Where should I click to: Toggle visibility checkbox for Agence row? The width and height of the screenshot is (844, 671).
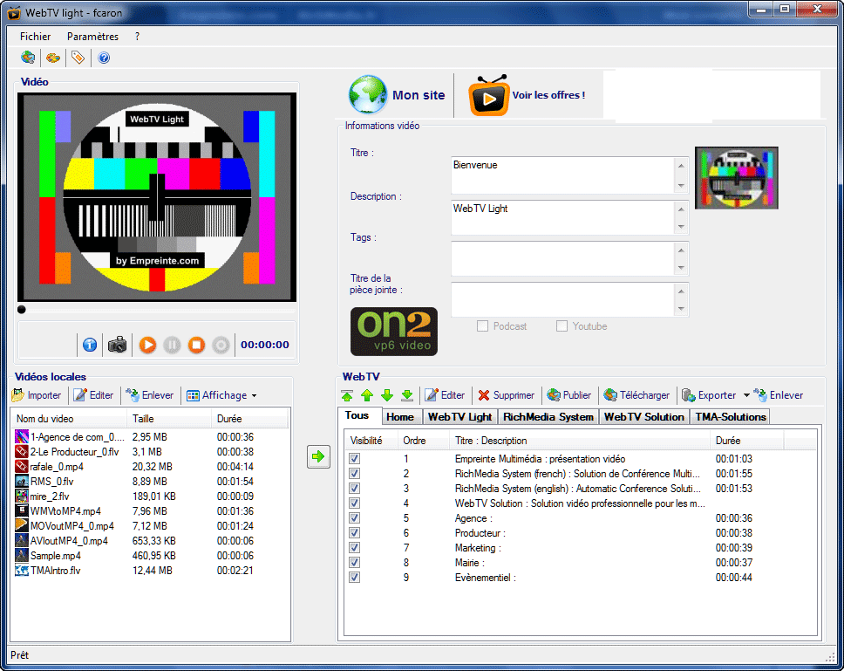coord(355,518)
